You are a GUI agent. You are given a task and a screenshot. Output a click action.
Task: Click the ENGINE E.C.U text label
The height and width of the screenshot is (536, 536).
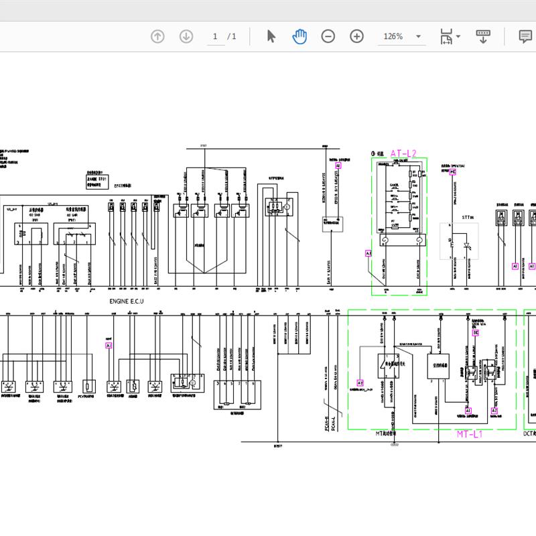coord(127,301)
